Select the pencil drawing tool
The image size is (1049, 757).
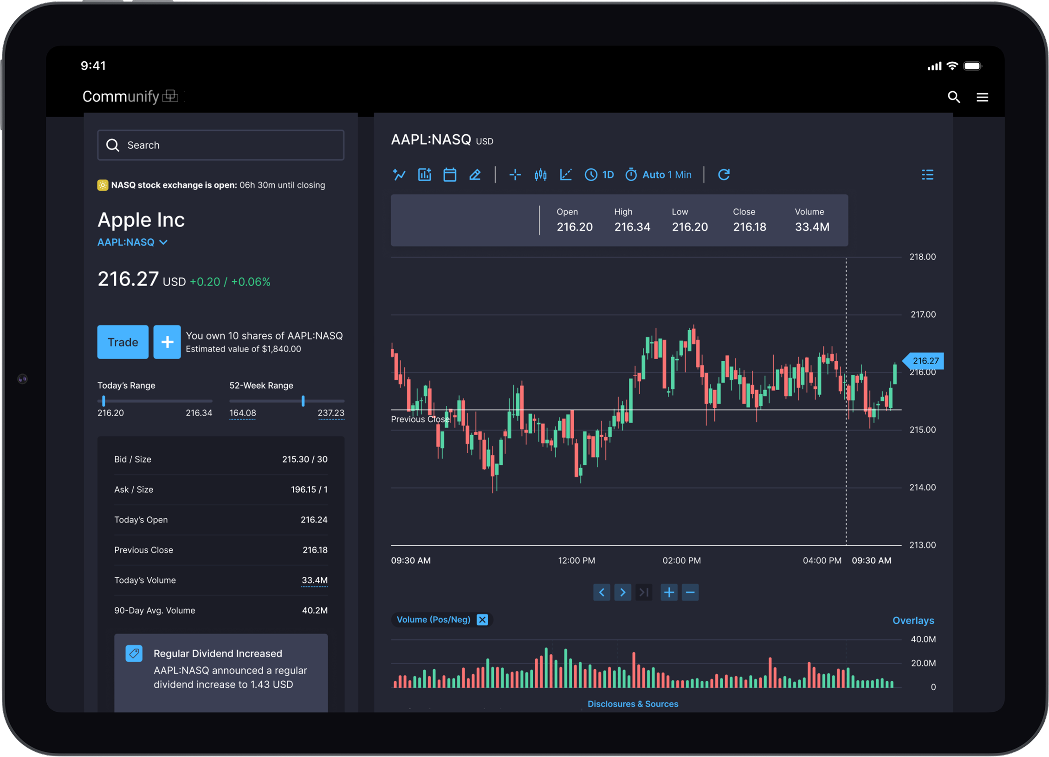(x=475, y=175)
